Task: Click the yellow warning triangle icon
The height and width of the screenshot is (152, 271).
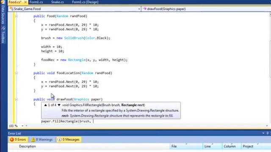Action: tap(33, 140)
